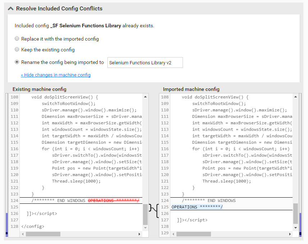
Task: Click scroll down arrow in Imported machine config
Action: (295, 228)
